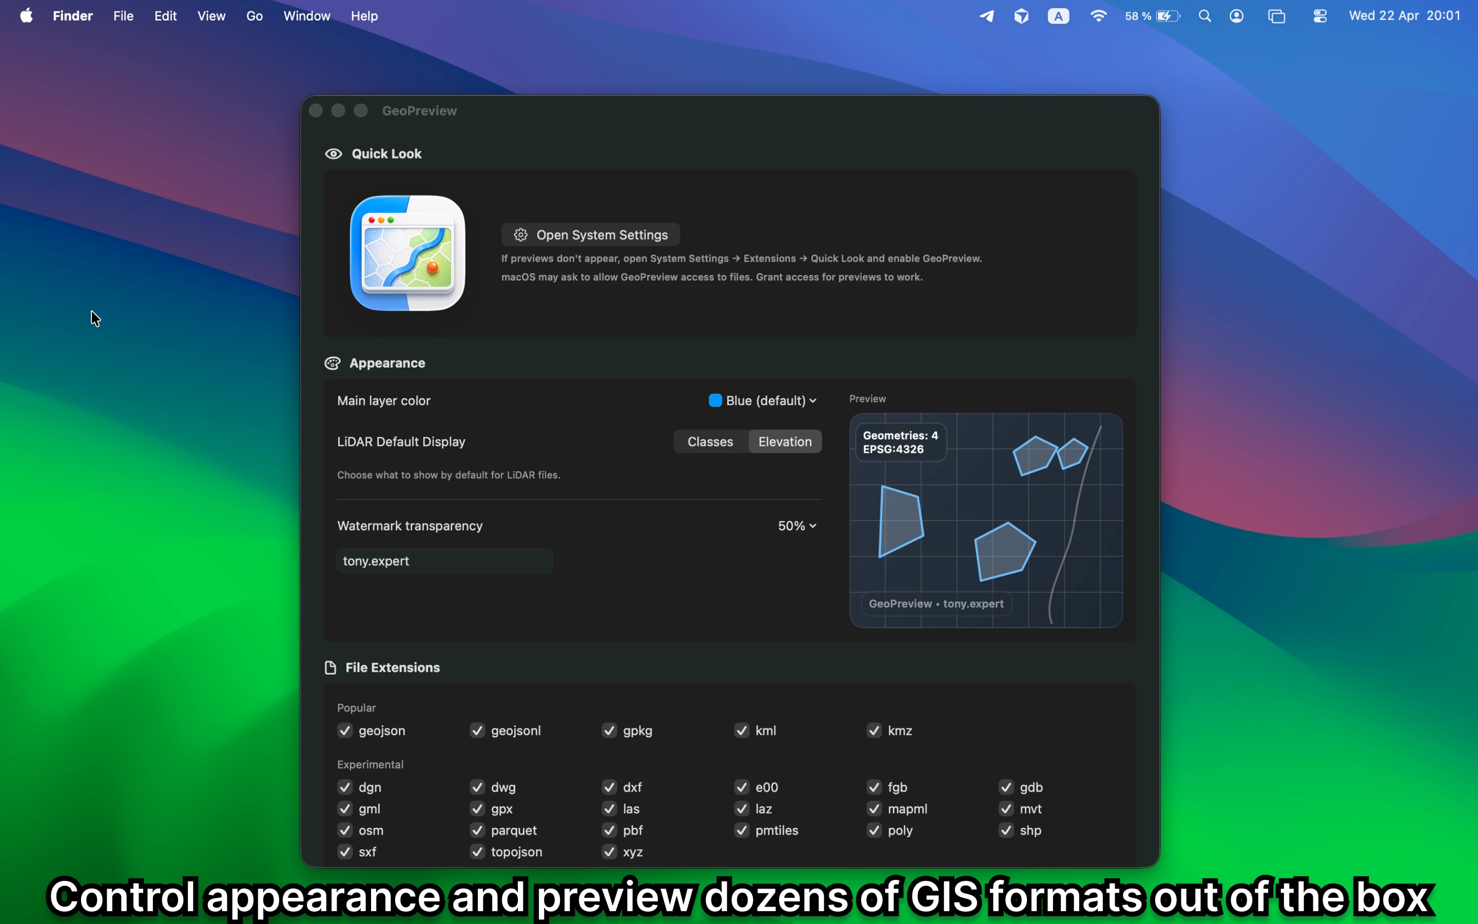Click 'Choose what to show' LiDAR hint text
The width and height of the screenshot is (1478, 924).
pos(449,475)
